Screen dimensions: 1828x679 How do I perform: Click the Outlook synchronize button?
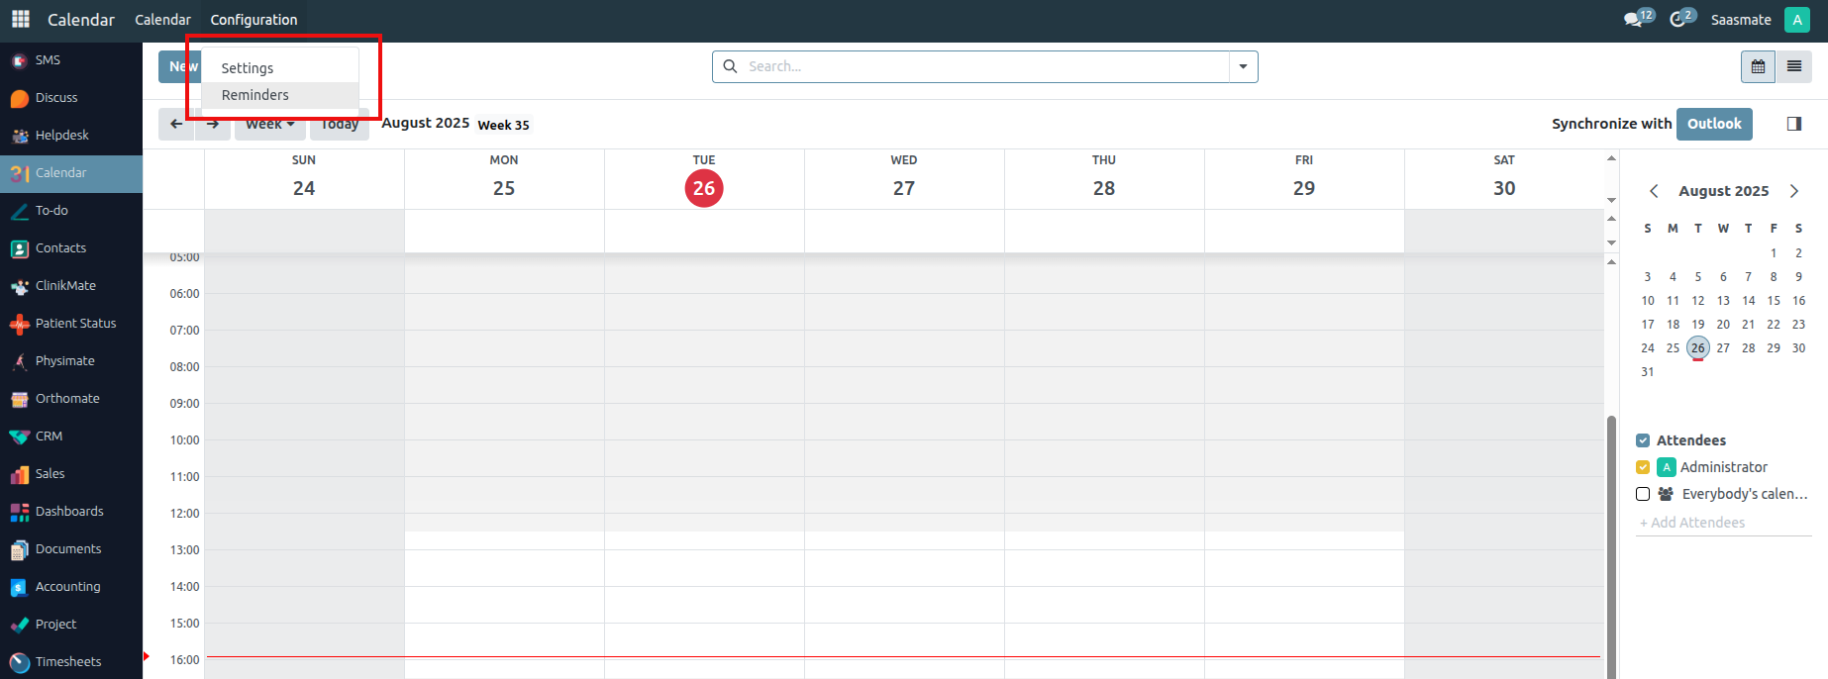(1714, 124)
